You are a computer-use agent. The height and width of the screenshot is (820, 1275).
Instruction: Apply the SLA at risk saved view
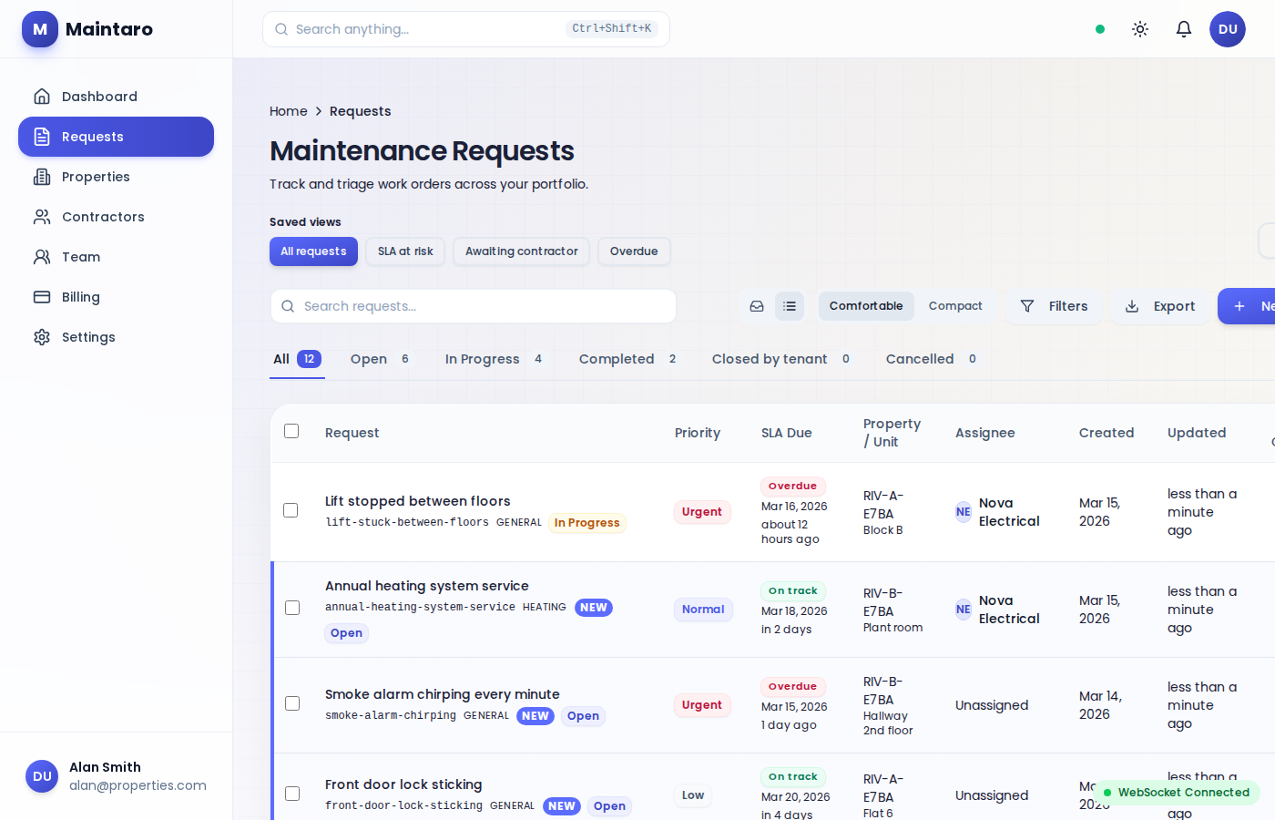[405, 251]
